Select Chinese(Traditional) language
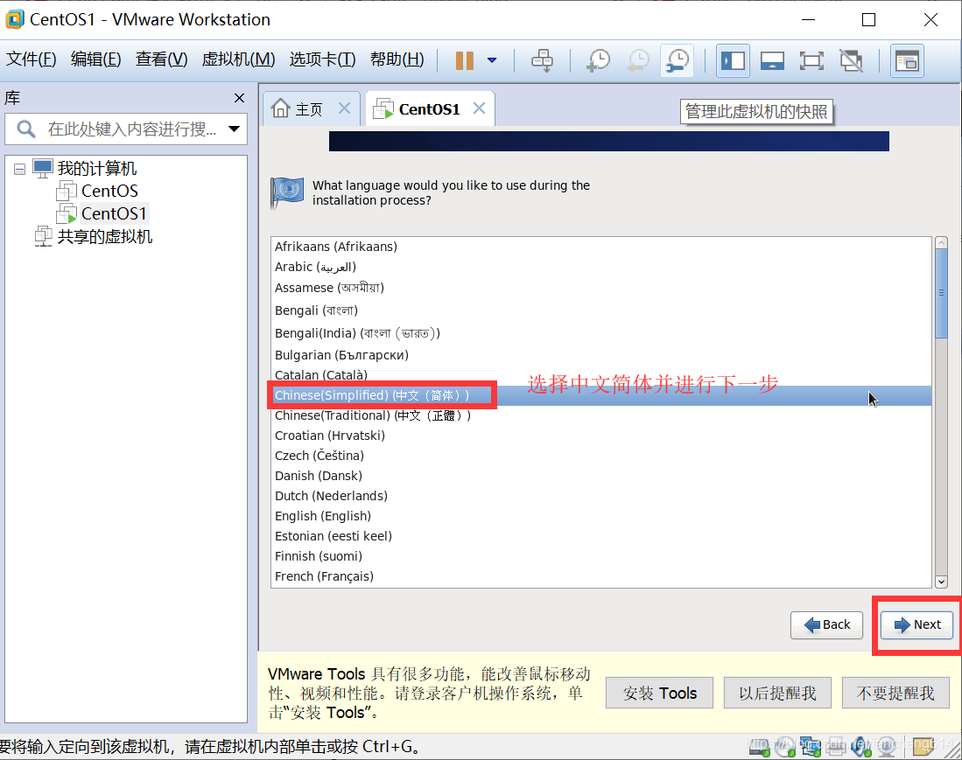Viewport: 962px width, 760px height. pyautogui.click(x=601, y=415)
